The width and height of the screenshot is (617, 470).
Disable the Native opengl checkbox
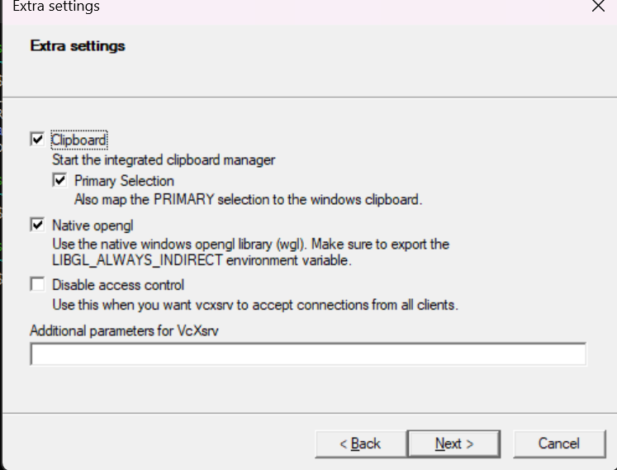(x=36, y=225)
